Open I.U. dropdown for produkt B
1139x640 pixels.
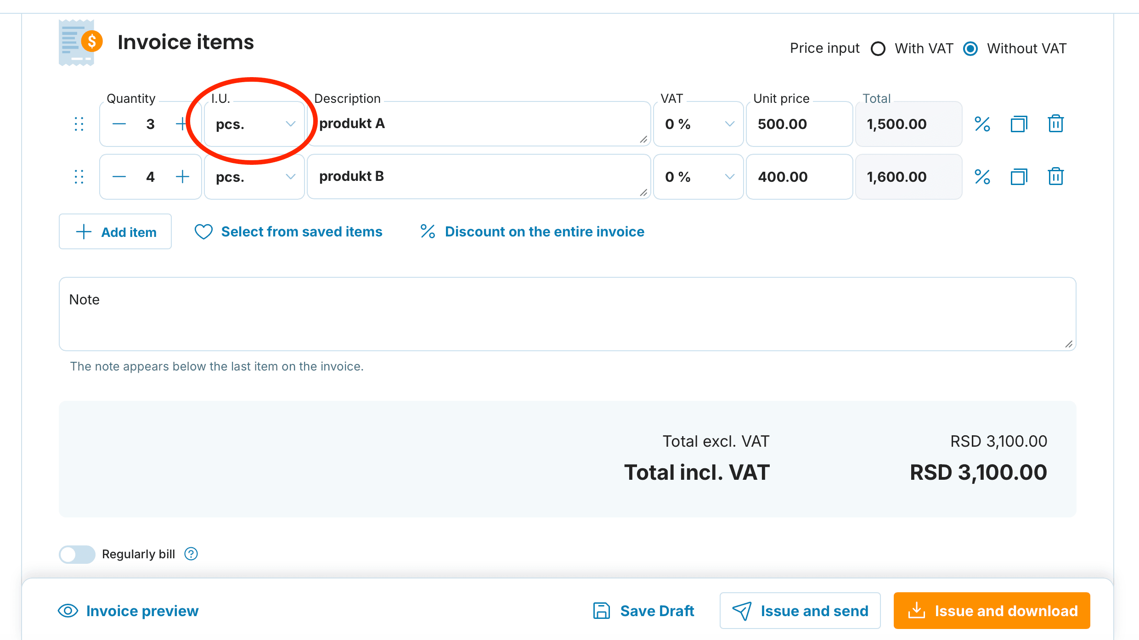(x=254, y=177)
